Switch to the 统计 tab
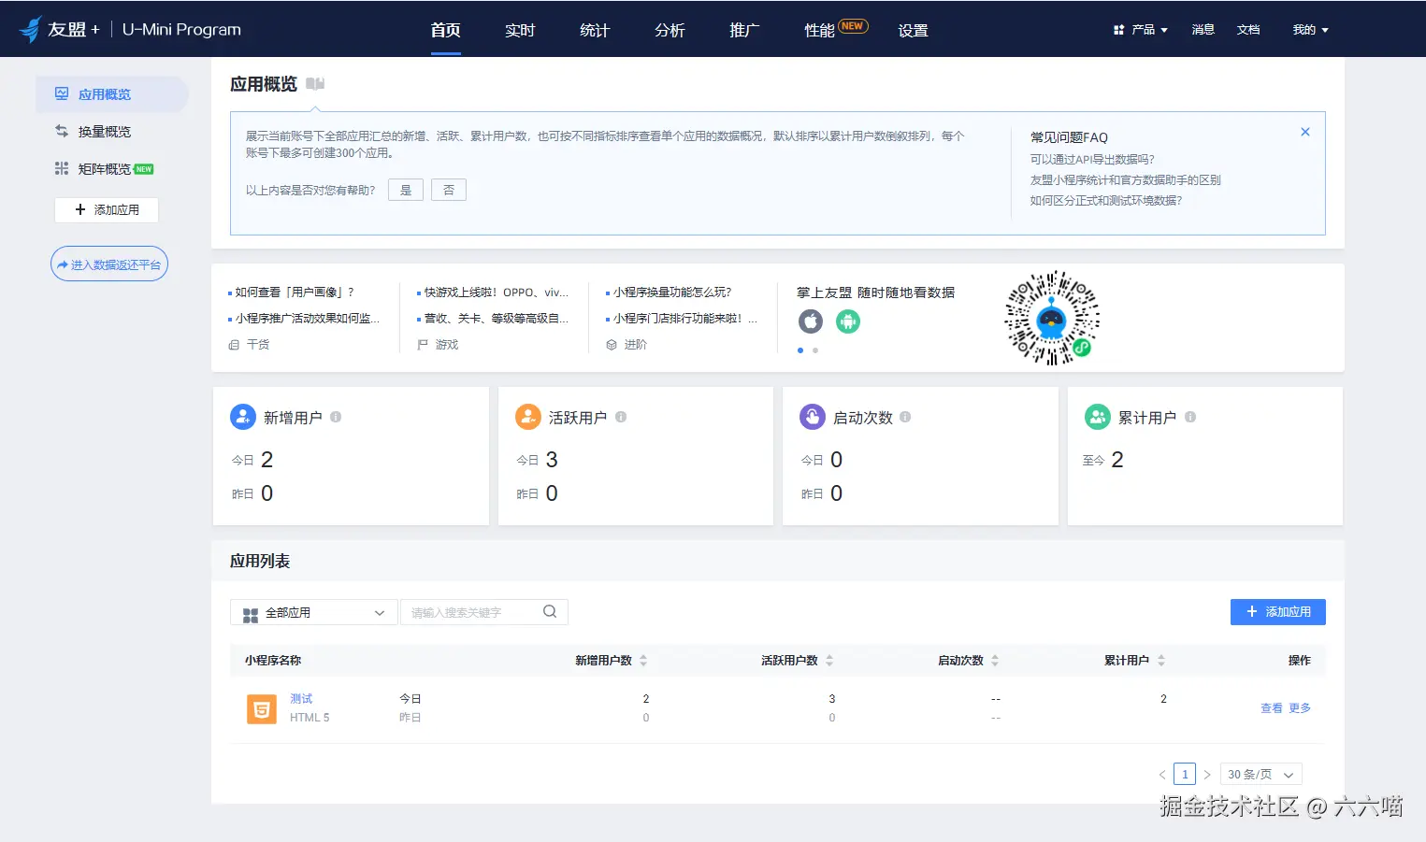 click(x=595, y=30)
